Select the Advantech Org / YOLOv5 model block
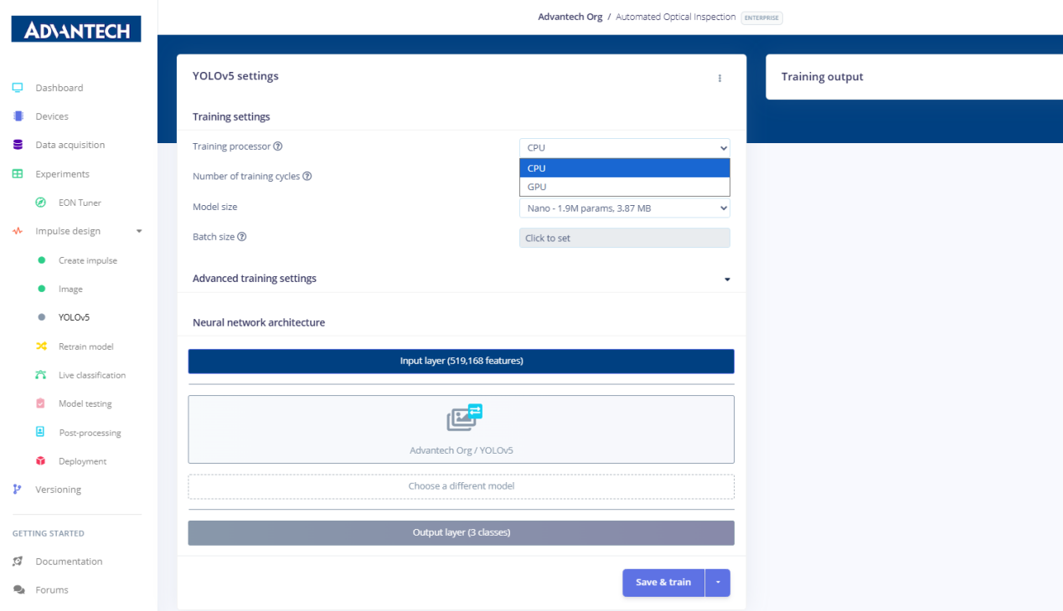This screenshot has height=611, width=1063. (x=461, y=429)
